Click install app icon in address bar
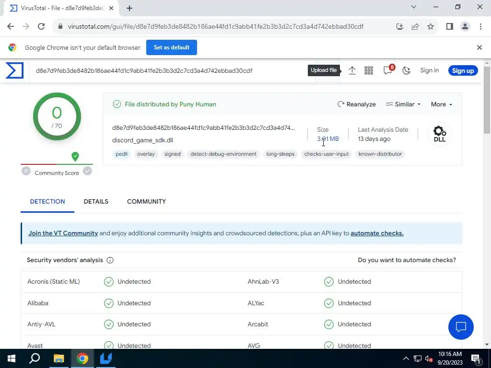The width and height of the screenshot is (491, 368). click(x=399, y=27)
